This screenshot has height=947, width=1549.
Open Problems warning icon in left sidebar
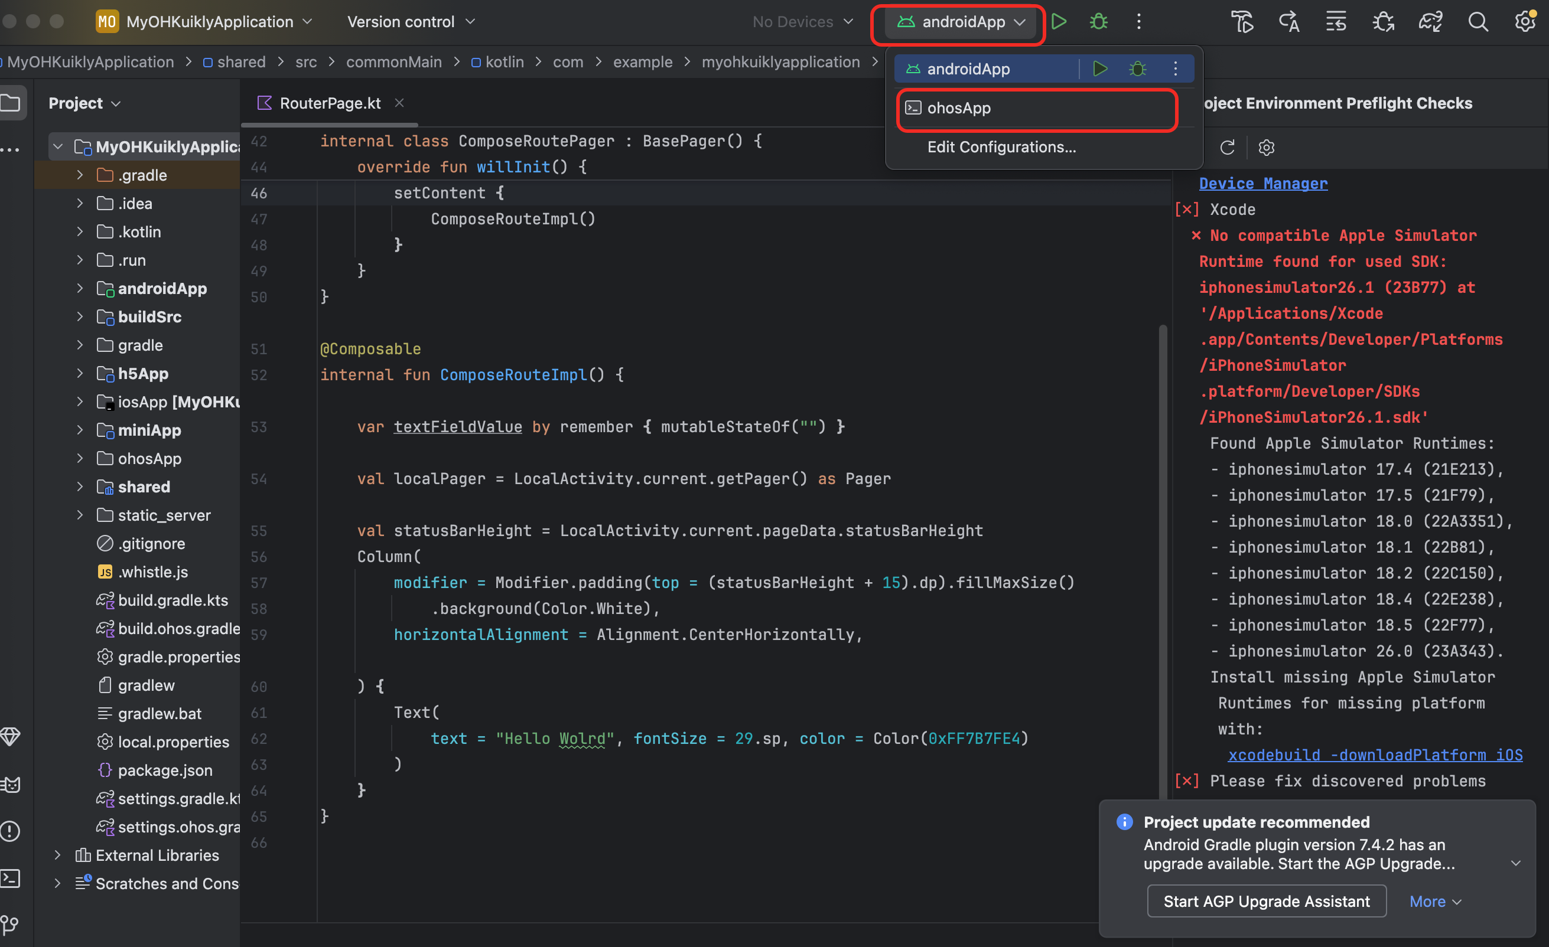point(11,831)
